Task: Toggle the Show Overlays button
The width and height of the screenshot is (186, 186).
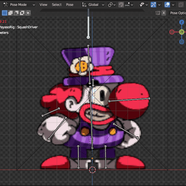Action: click(167, 5)
